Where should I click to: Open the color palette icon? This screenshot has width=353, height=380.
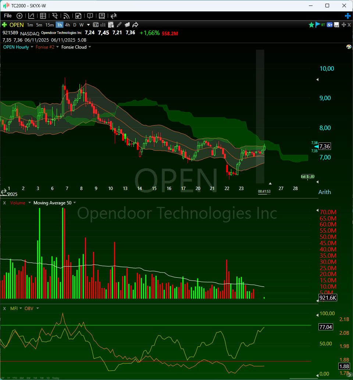[x=349, y=47]
